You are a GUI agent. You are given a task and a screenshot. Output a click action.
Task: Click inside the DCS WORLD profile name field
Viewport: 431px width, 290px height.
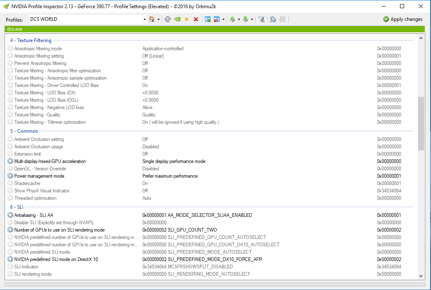point(85,19)
